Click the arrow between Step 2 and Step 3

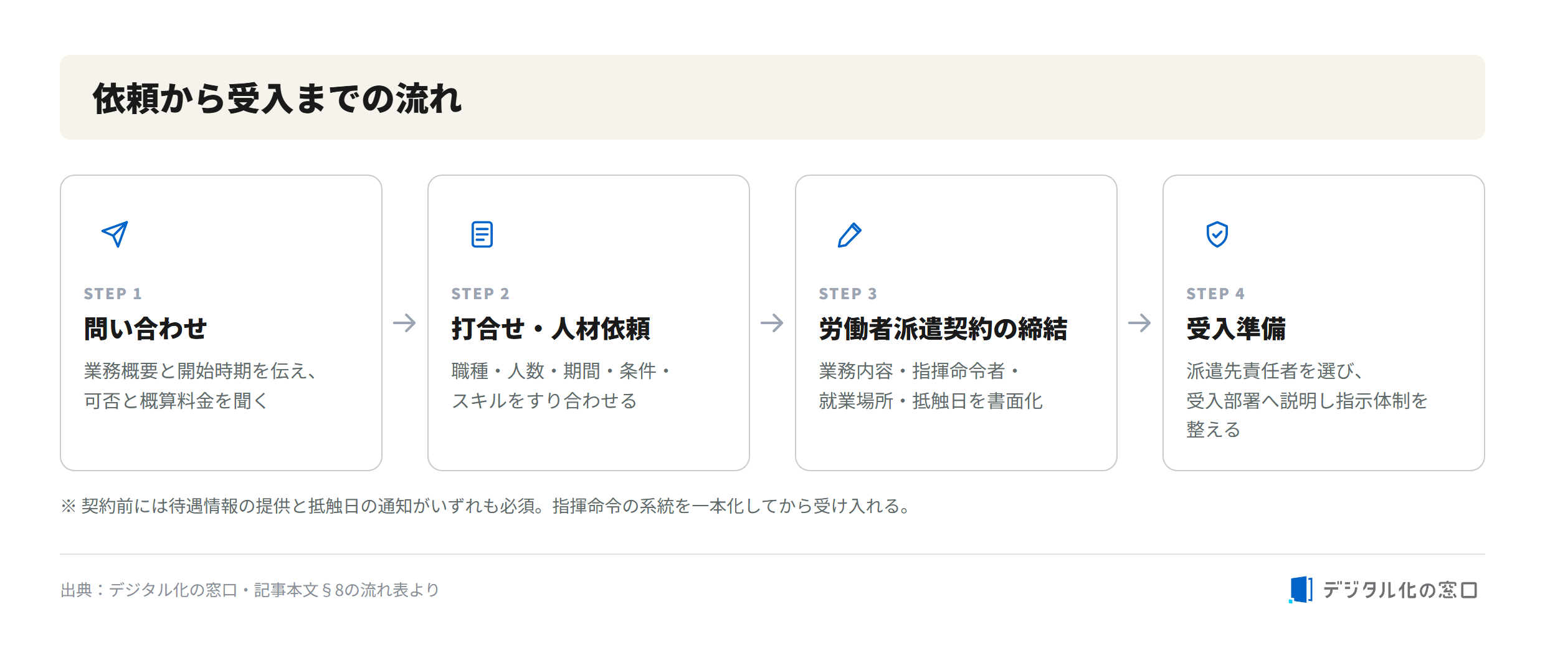tap(772, 323)
